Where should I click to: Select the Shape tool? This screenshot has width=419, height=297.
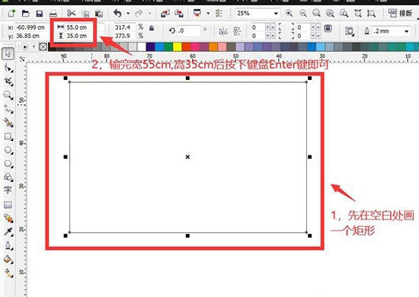tap(8, 68)
